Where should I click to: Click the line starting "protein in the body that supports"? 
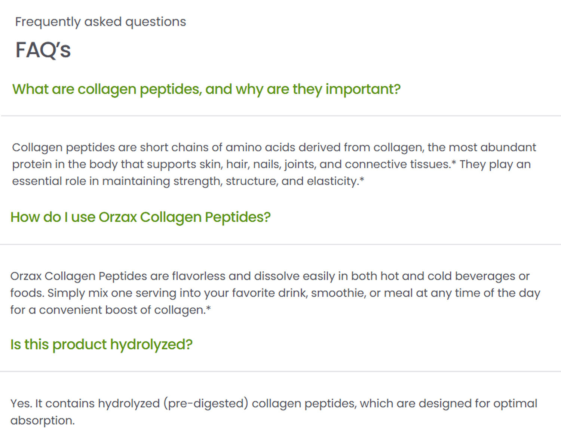(x=271, y=164)
